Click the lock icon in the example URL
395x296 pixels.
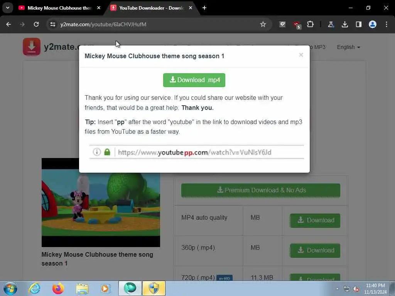107,152
